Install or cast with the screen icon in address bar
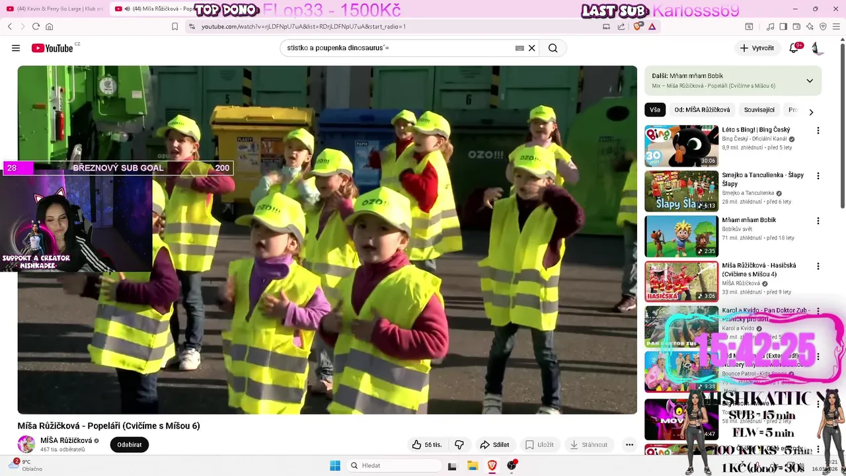Image resolution: width=846 pixels, height=476 pixels. tap(606, 26)
